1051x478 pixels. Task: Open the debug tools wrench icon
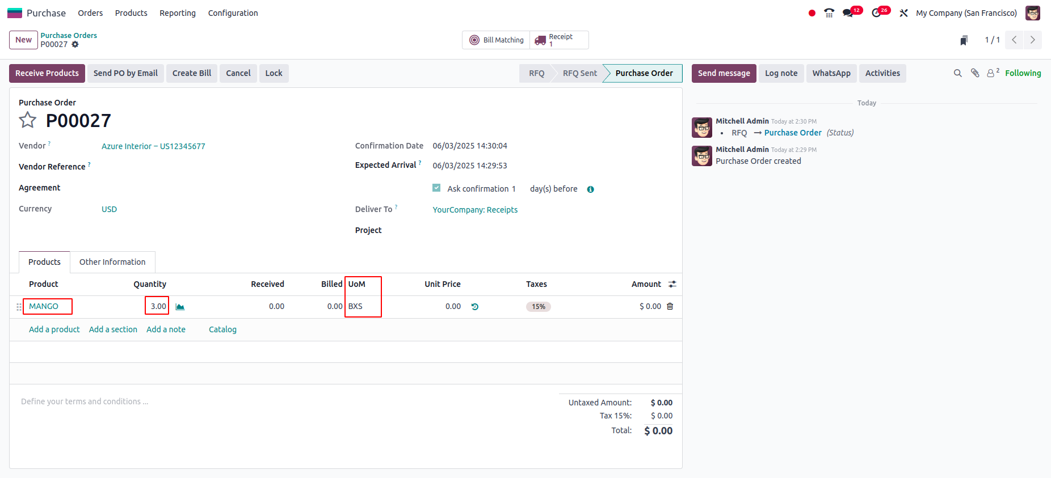[903, 13]
